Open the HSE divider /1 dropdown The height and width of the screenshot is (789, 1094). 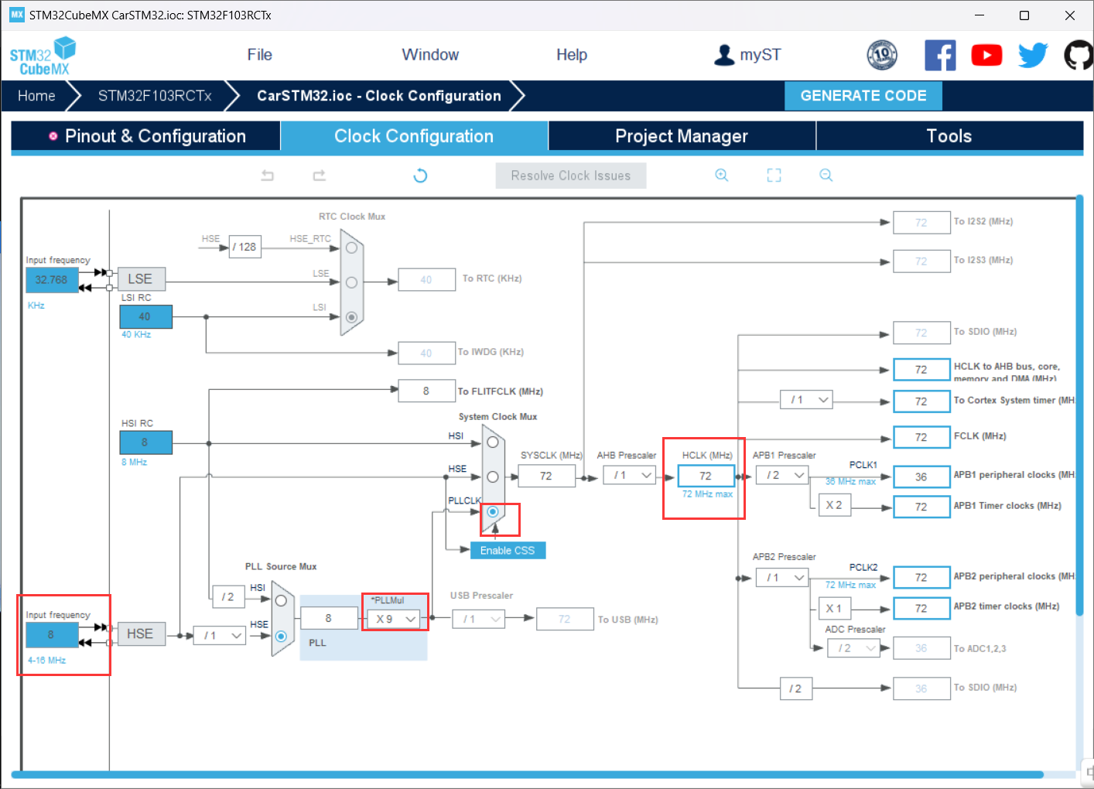[x=220, y=635]
